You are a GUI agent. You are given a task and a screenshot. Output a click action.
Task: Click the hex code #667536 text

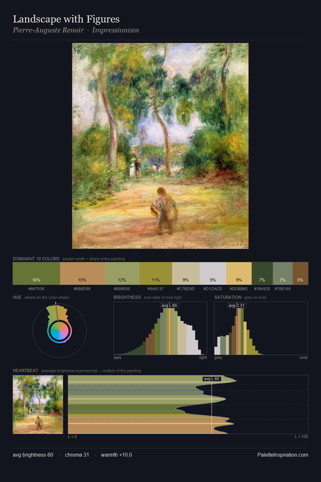coord(36,289)
